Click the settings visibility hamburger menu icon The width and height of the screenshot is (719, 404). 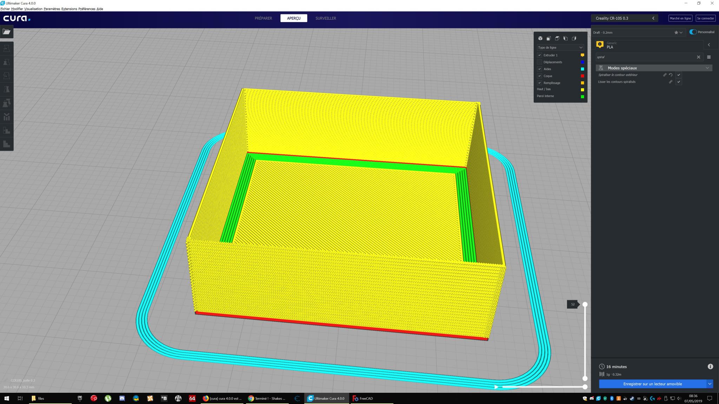click(x=708, y=57)
